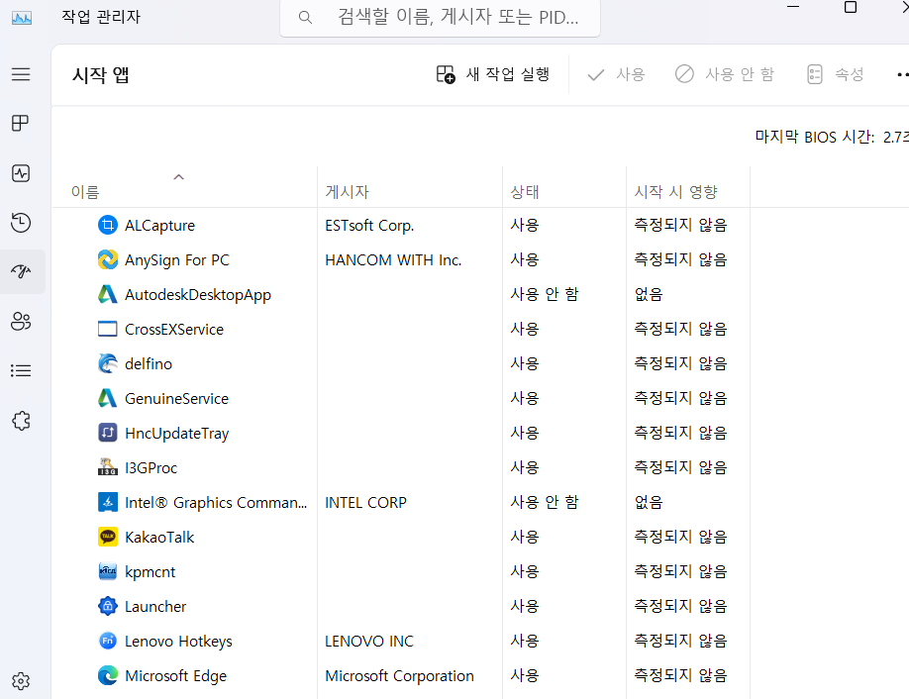Image resolution: width=909 pixels, height=699 pixels.
Task: Click publisher ESTsoft Corp. cell
Action: 369,225
